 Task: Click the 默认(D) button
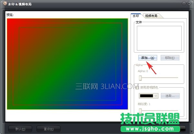pos(20,129)
